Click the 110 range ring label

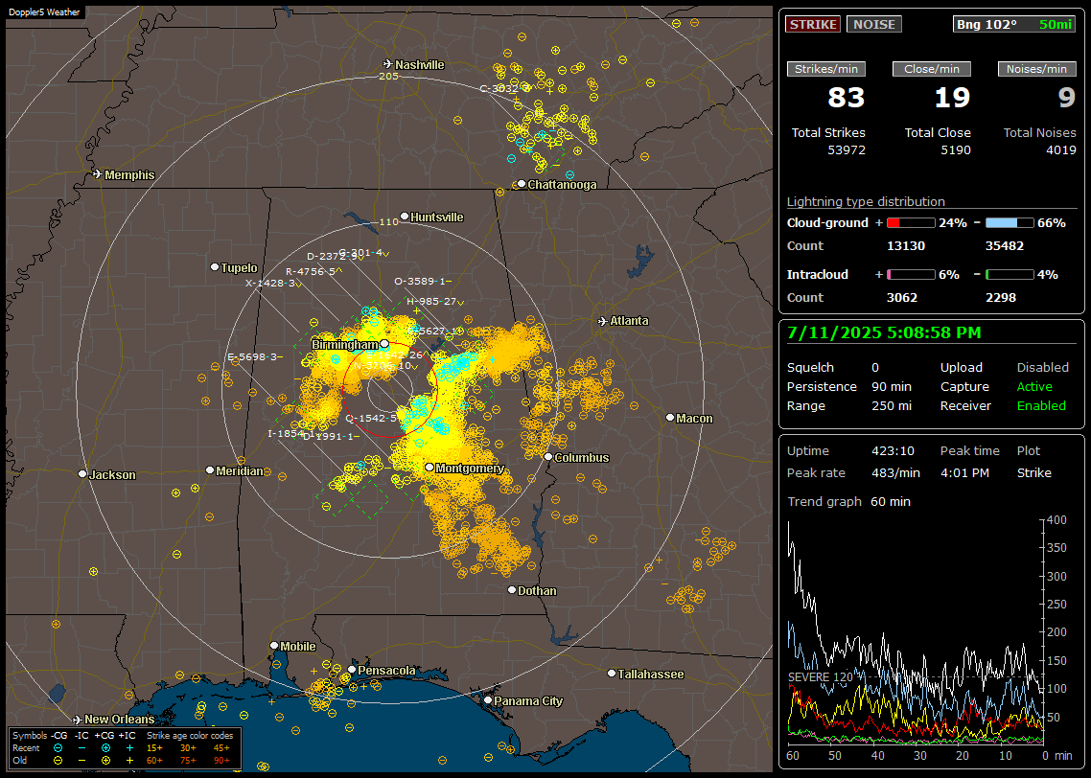[x=388, y=221]
